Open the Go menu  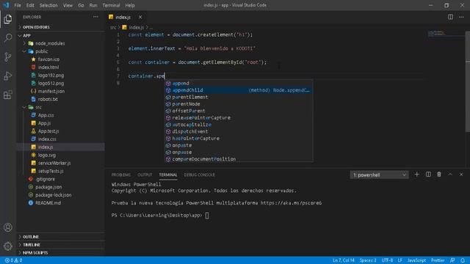click(81, 5)
